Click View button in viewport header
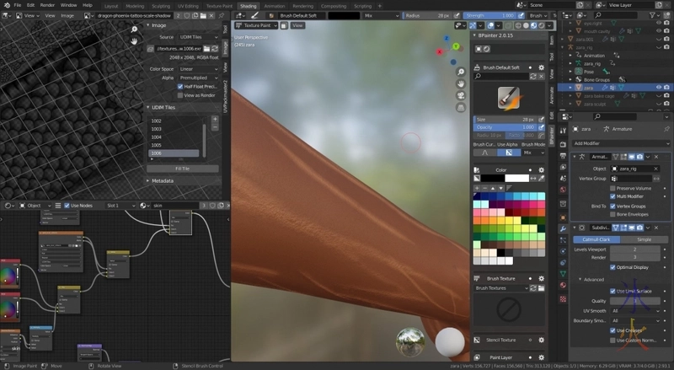Image resolution: width=674 pixels, height=370 pixels. coord(297,25)
